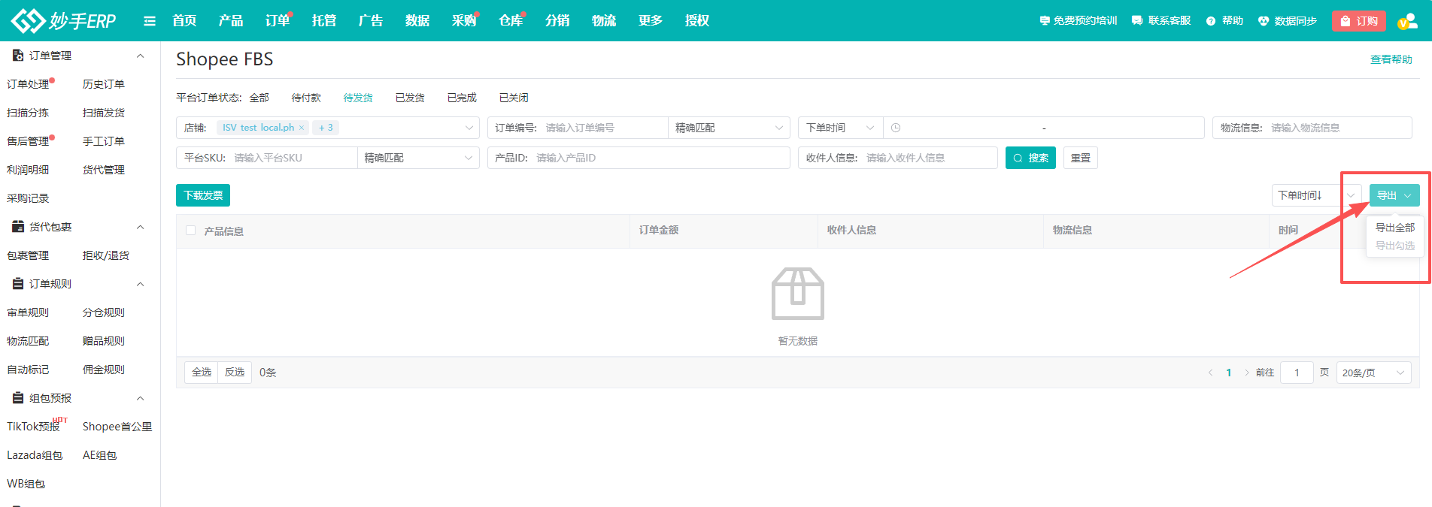Open the 分销 top menu
This screenshot has width=1432, height=507.
point(557,21)
